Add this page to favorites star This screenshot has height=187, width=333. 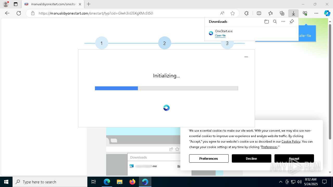point(233,13)
